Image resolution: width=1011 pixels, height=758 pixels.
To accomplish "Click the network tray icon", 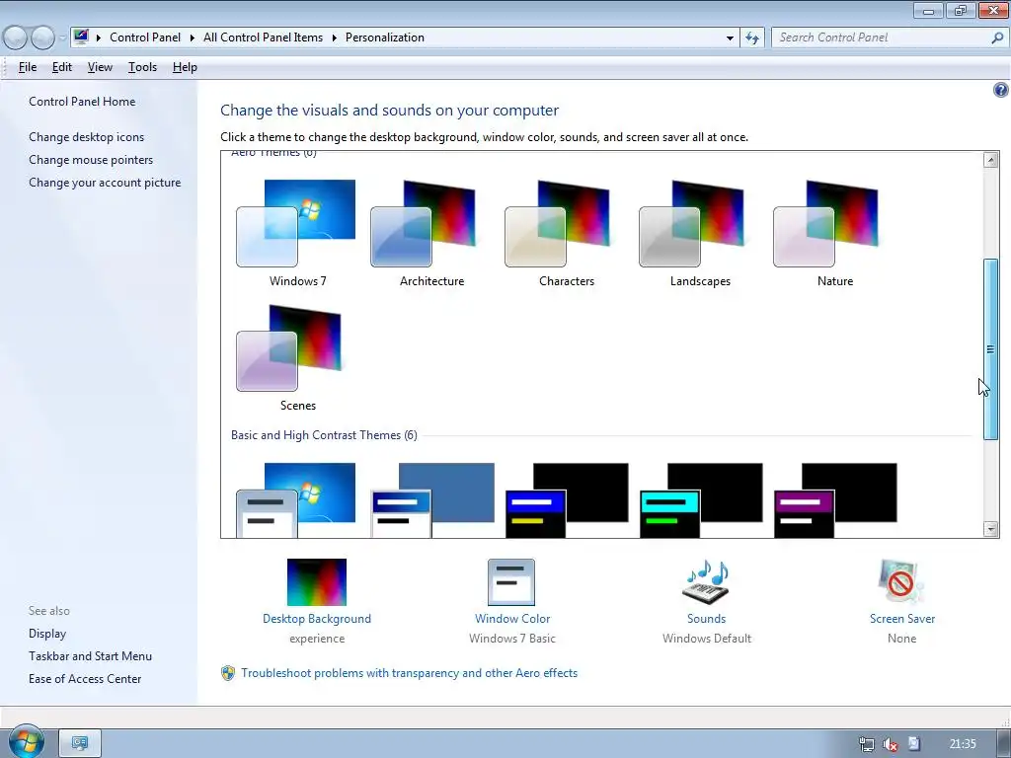I will 867,744.
